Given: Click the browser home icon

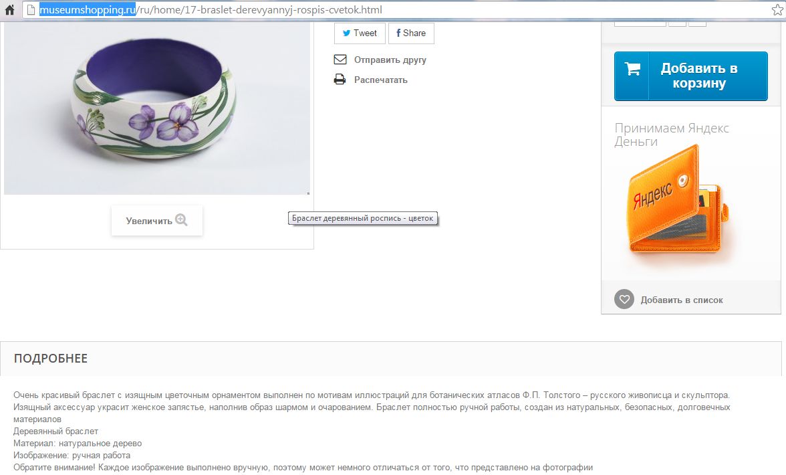Looking at the screenshot, I should click(9, 9).
